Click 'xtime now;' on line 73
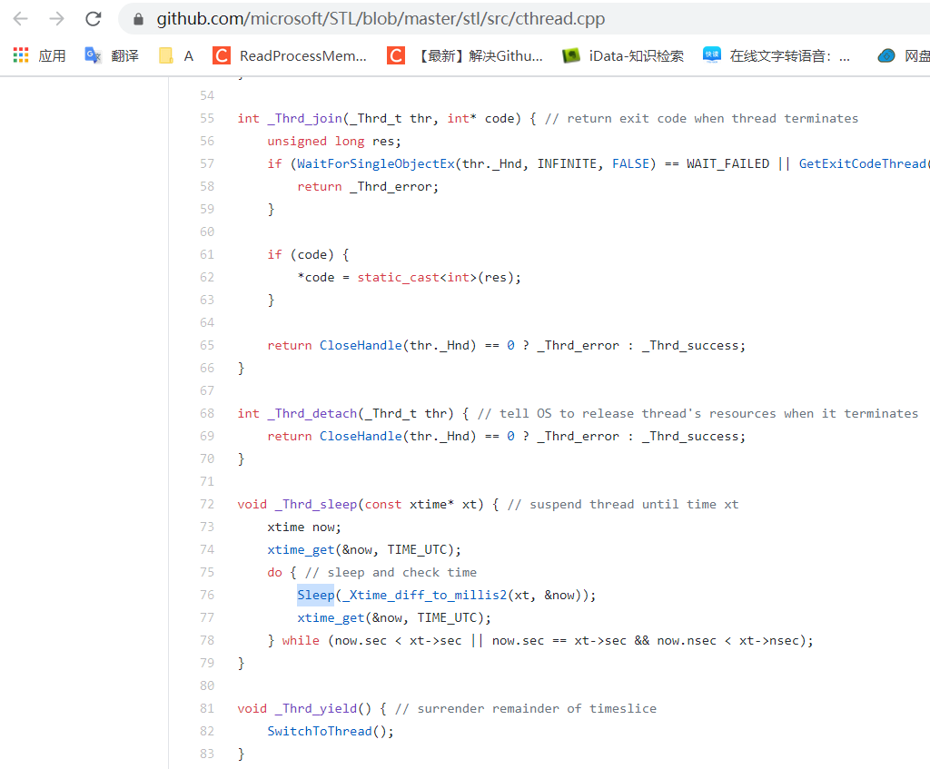This screenshot has height=769, width=930. [x=304, y=527]
